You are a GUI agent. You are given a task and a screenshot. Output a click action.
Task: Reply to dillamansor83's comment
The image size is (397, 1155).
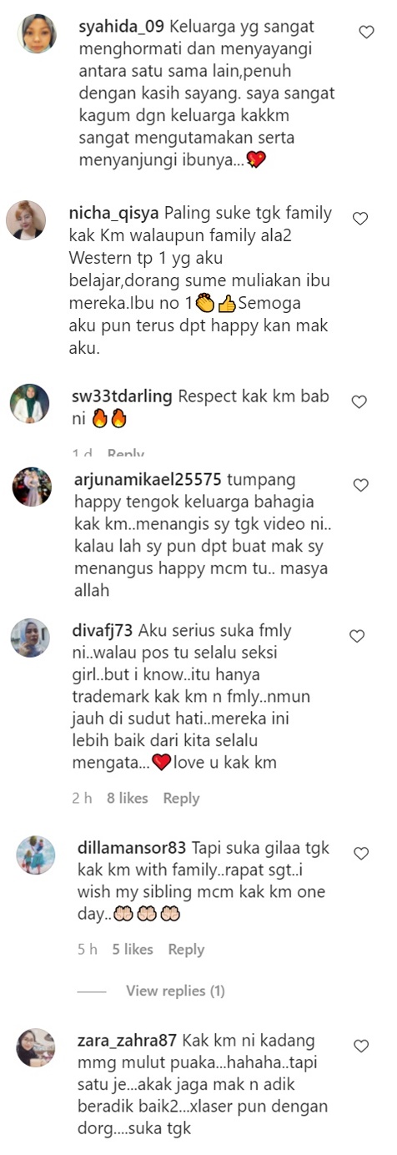click(x=186, y=949)
